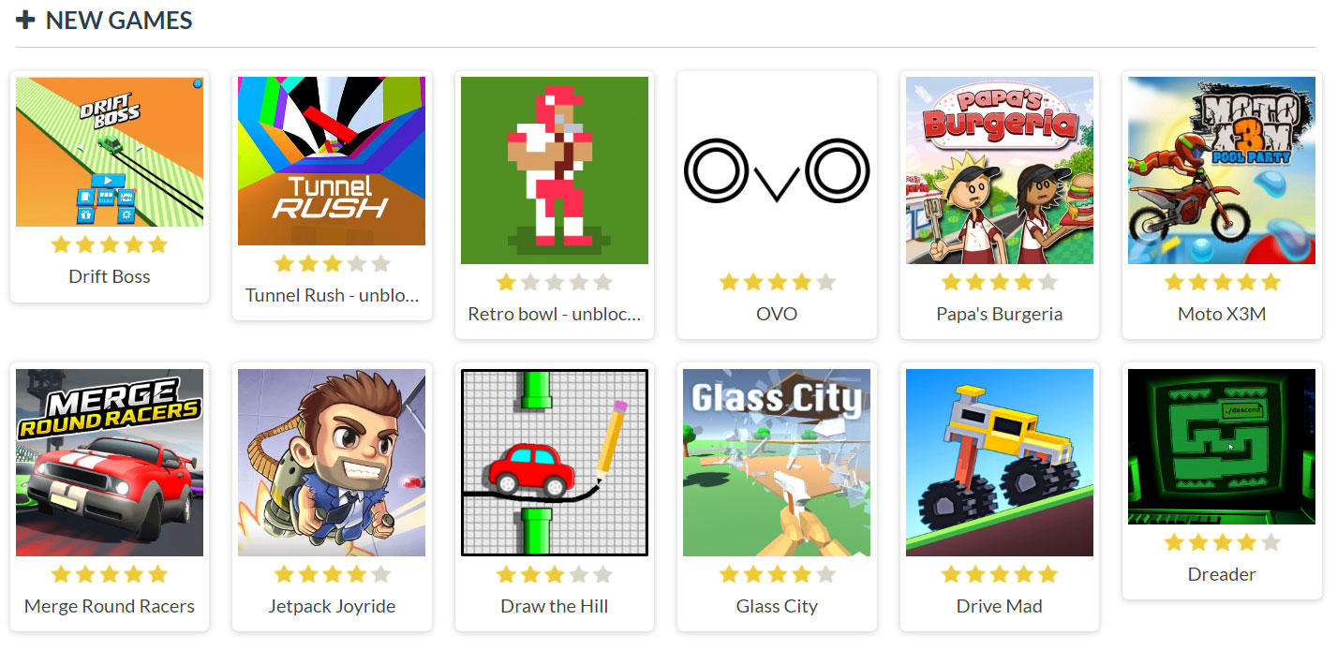Click the Dreader title link
This screenshot has height=650, width=1337.
point(1222,574)
